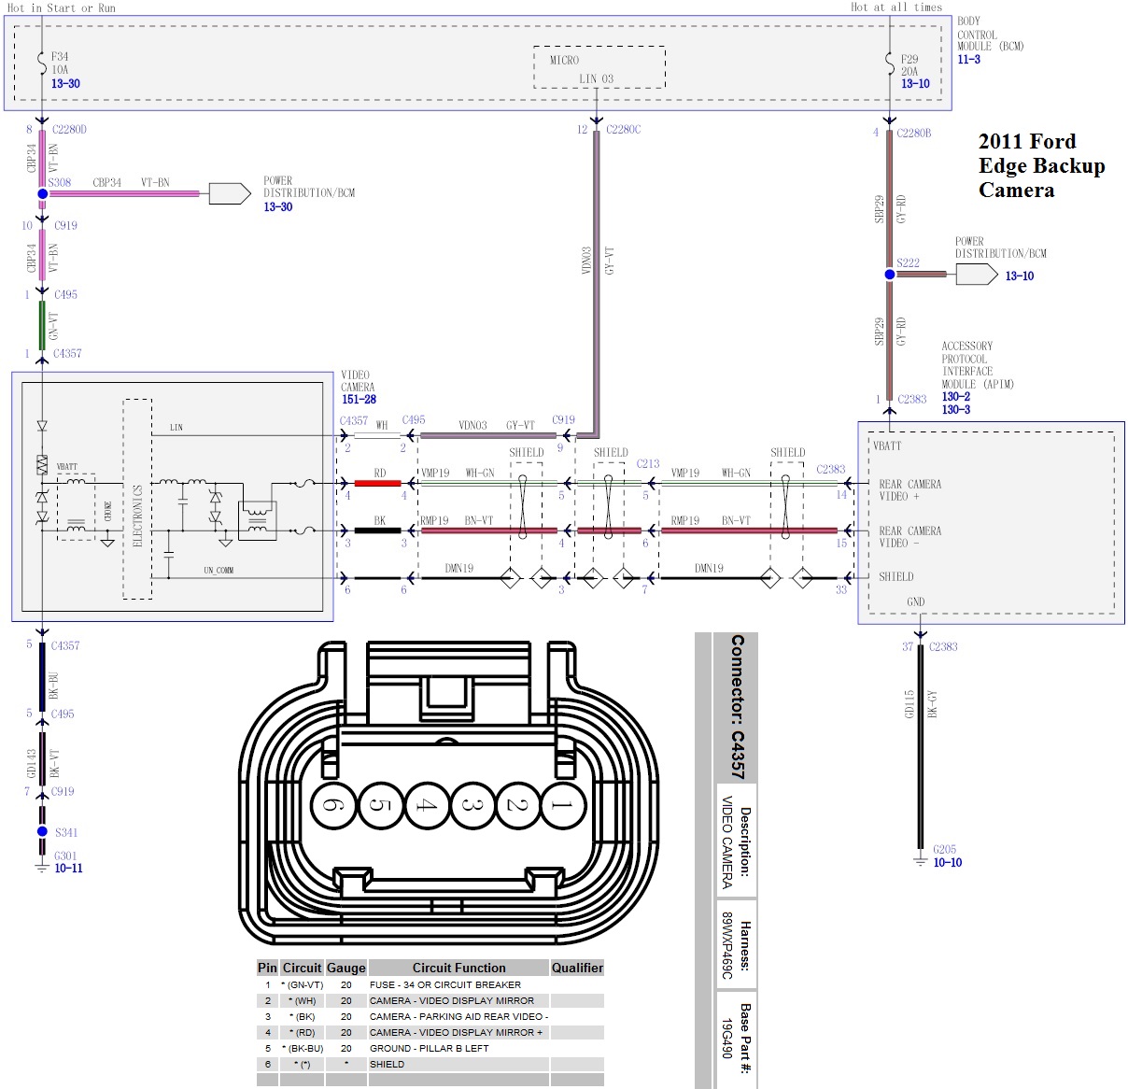This screenshot has height=1089, width=1128.
Task: Select the F34 10A fuse symbol
Action: pos(42,64)
